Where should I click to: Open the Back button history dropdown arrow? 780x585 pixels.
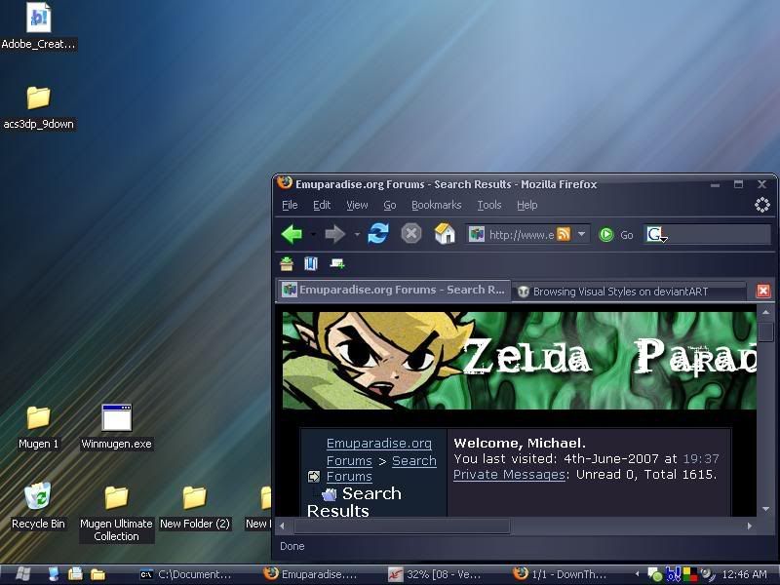[x=313, y=234]
